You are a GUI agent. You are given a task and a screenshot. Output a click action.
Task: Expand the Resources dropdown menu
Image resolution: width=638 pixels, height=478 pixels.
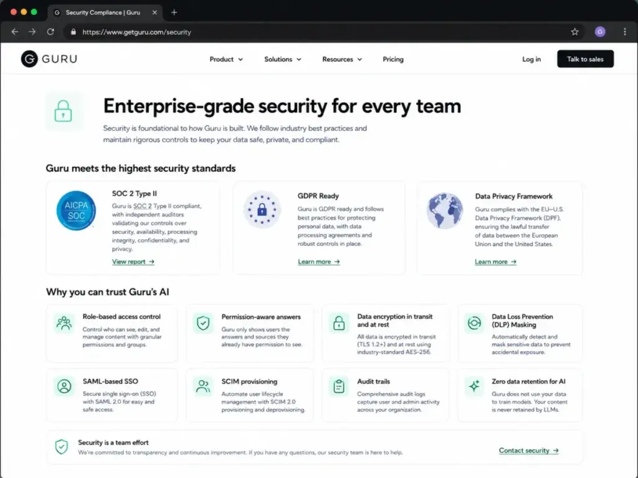click(x=342, y=59)
